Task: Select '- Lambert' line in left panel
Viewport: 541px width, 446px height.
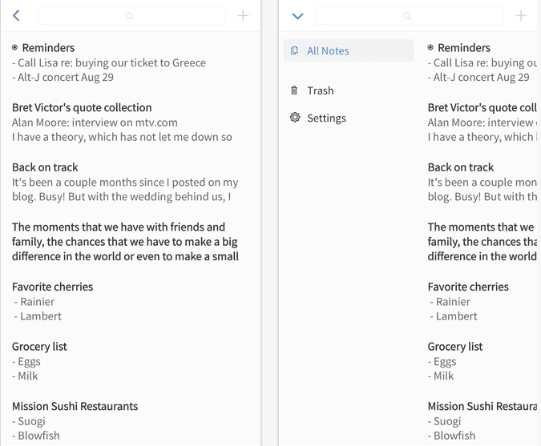Action: [x=38, y=316]
